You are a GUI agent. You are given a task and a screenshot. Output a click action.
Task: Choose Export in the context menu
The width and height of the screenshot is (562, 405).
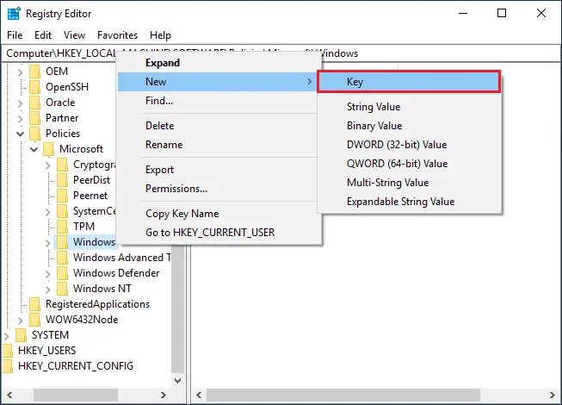click(217, 170)
